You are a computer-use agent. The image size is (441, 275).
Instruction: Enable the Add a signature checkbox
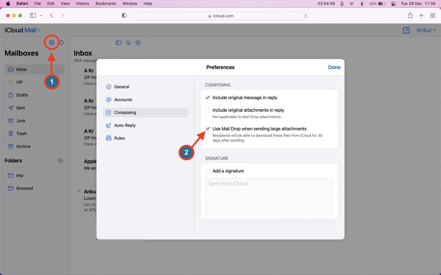pos(208,171)
